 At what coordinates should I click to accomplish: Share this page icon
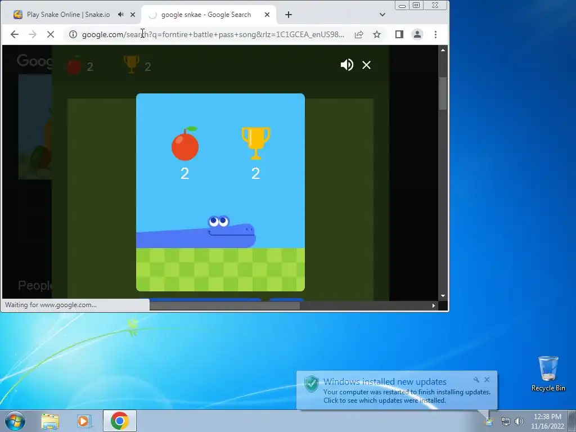359,34
